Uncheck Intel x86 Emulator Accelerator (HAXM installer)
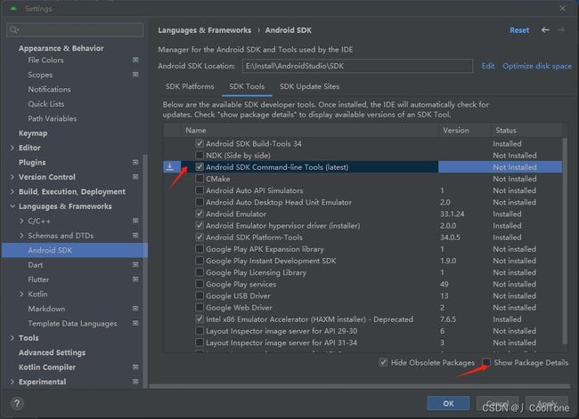The width and height of the screenshot is (579, 419). 200,319
